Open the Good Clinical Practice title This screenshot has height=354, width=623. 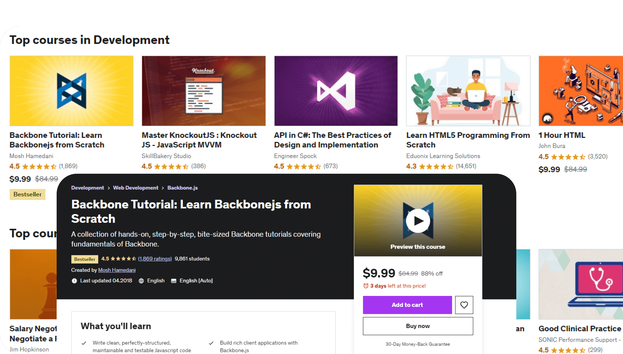click(580, 328)
